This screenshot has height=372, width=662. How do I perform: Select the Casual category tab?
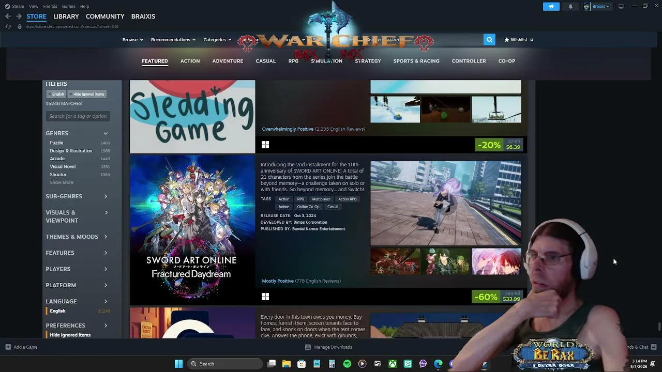click(x=266, y=61)
